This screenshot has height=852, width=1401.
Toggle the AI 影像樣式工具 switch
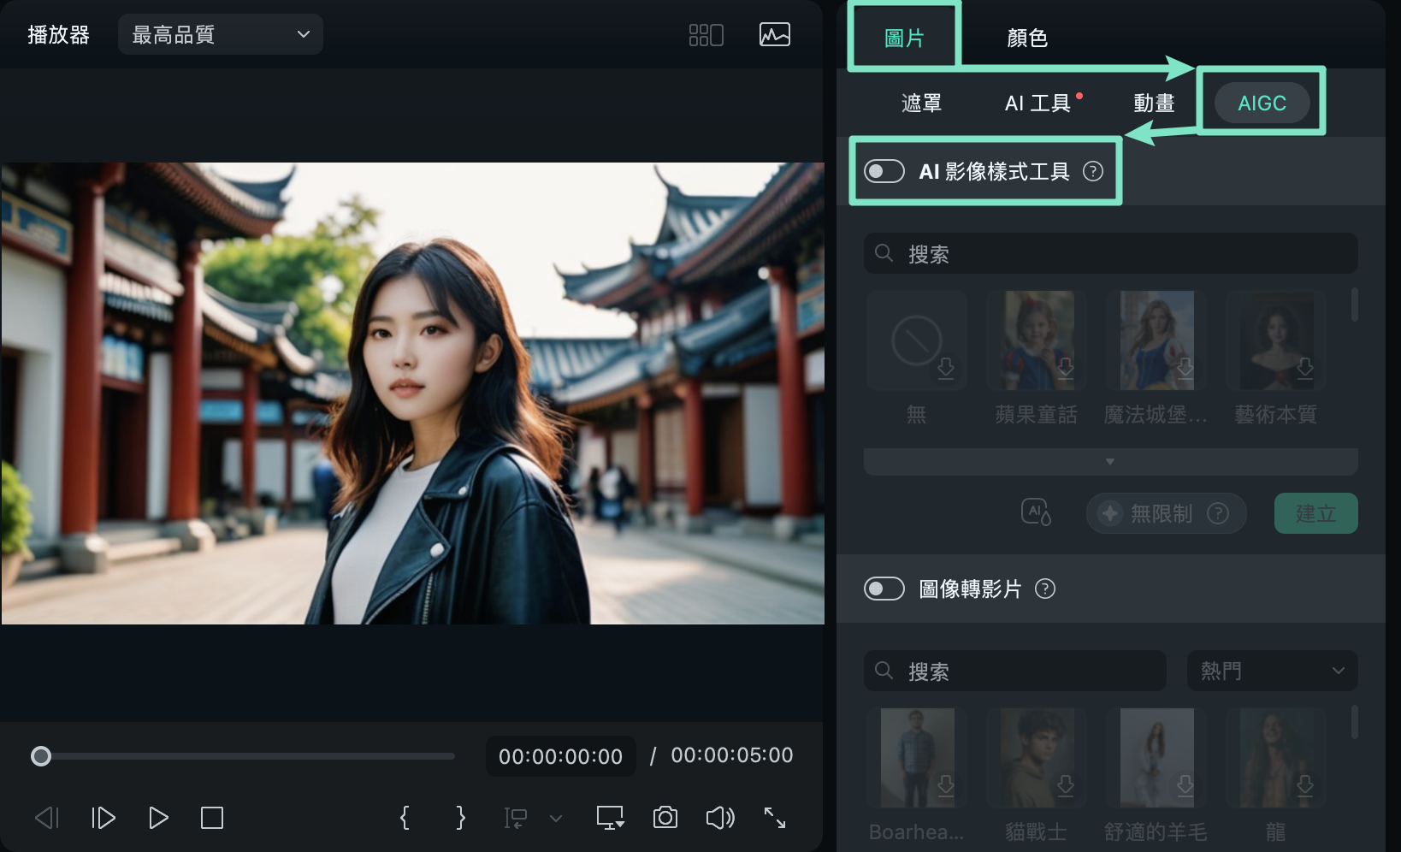coord(884,171)
